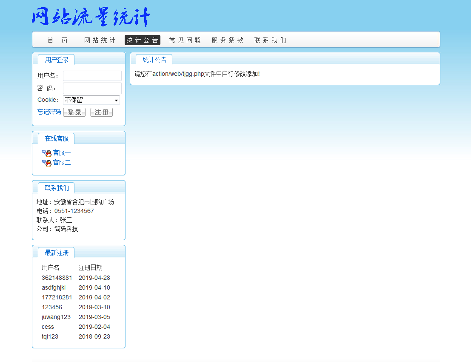Select the 统计公告 navigation item
The width and height of the screenshot is (471, 362).
point(143,40)
